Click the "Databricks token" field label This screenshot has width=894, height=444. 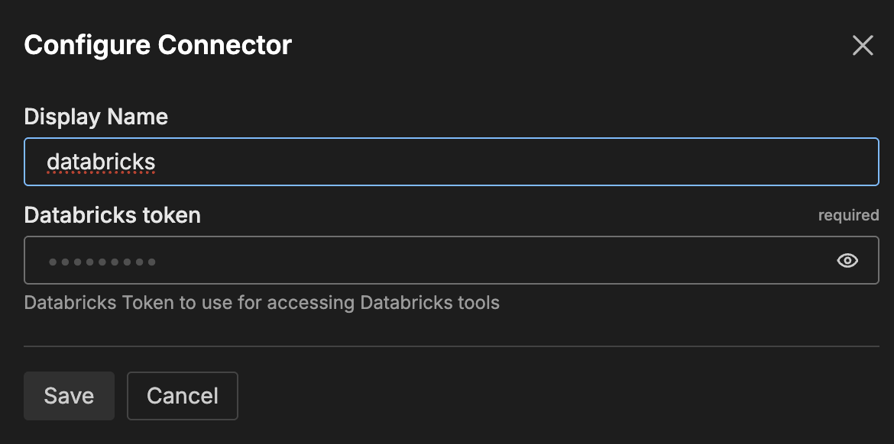pos(112,215)
